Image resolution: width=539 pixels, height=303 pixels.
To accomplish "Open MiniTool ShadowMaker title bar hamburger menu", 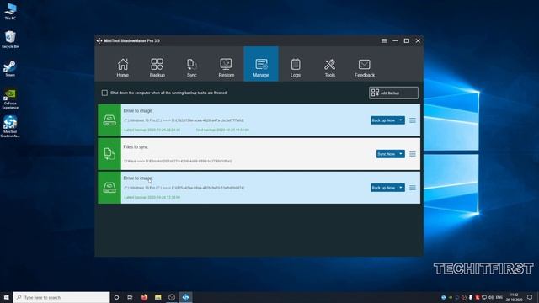I will [384, 41].
